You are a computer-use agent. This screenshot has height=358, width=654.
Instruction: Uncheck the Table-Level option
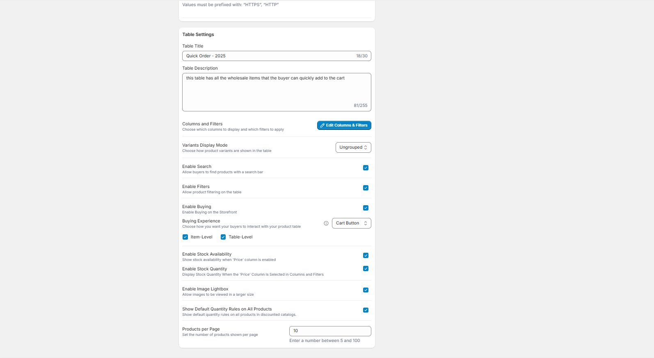[x=223, y=237]
